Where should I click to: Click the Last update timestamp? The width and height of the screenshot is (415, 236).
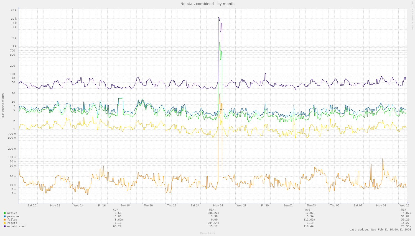pyautogui.click(x=380, y=229)
